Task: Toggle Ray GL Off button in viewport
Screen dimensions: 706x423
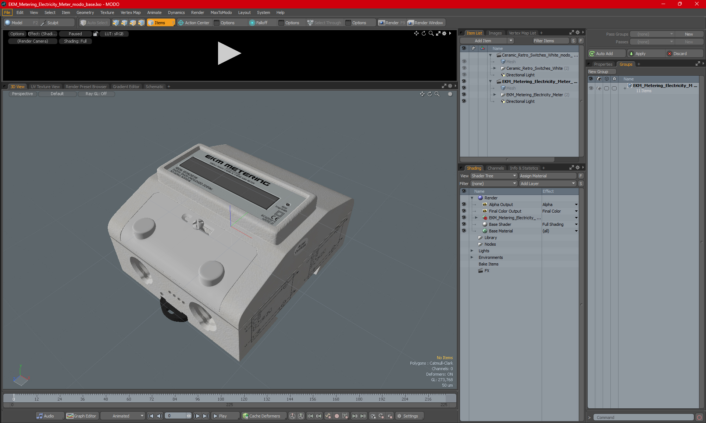Action: pyautogui.click(x=97, y=94)
